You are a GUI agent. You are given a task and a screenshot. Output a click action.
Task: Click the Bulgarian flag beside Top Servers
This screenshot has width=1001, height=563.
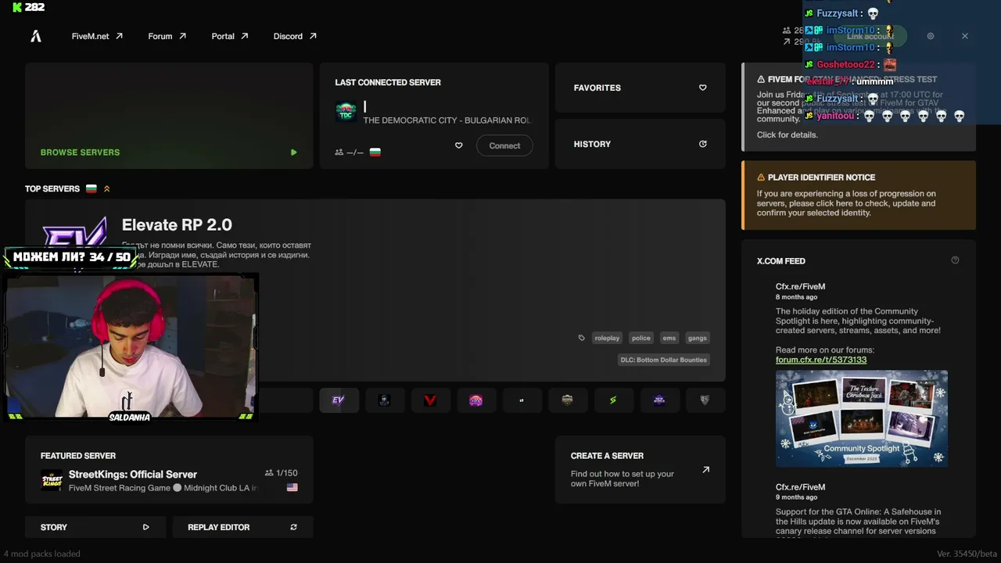91,188
